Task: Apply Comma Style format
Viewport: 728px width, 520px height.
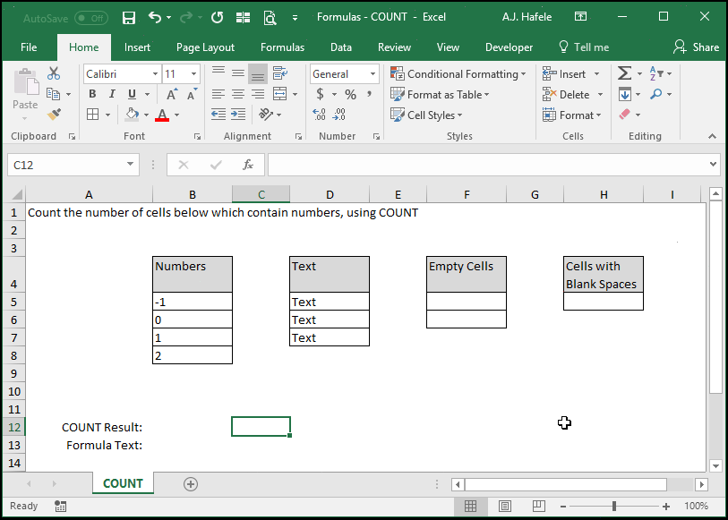Action: (x=370, y=94)
